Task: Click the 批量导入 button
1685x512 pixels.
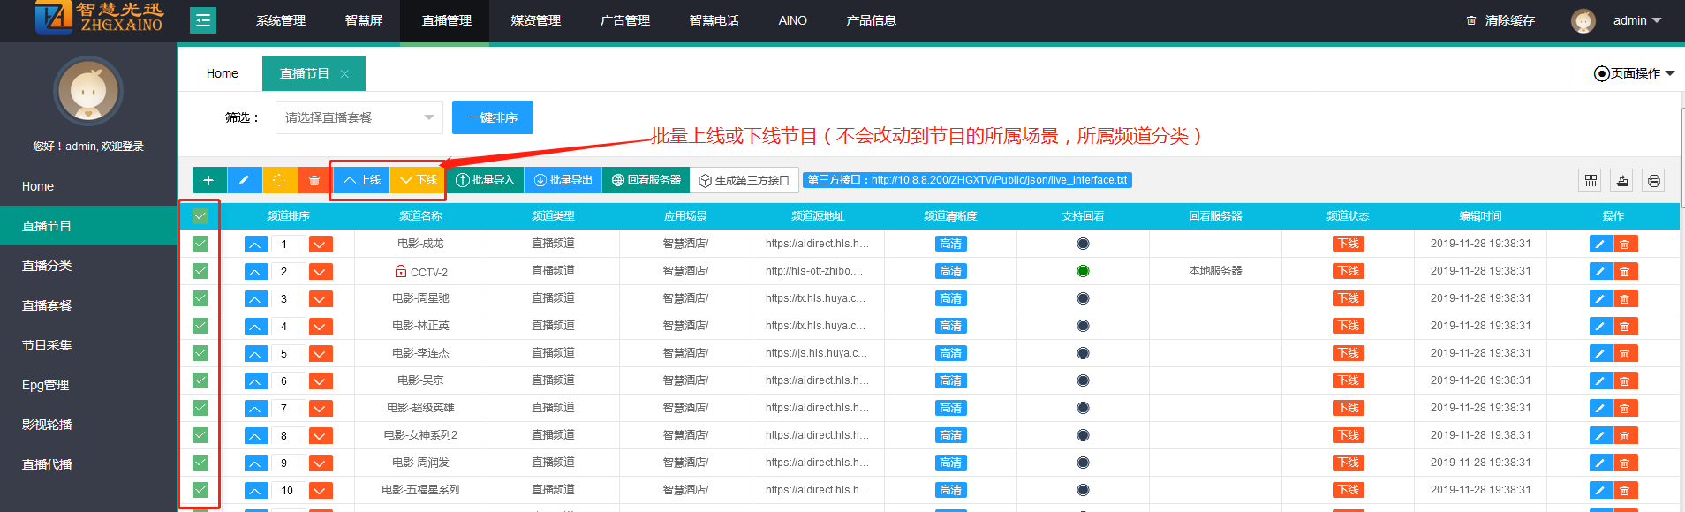Action: click(485, 180)
